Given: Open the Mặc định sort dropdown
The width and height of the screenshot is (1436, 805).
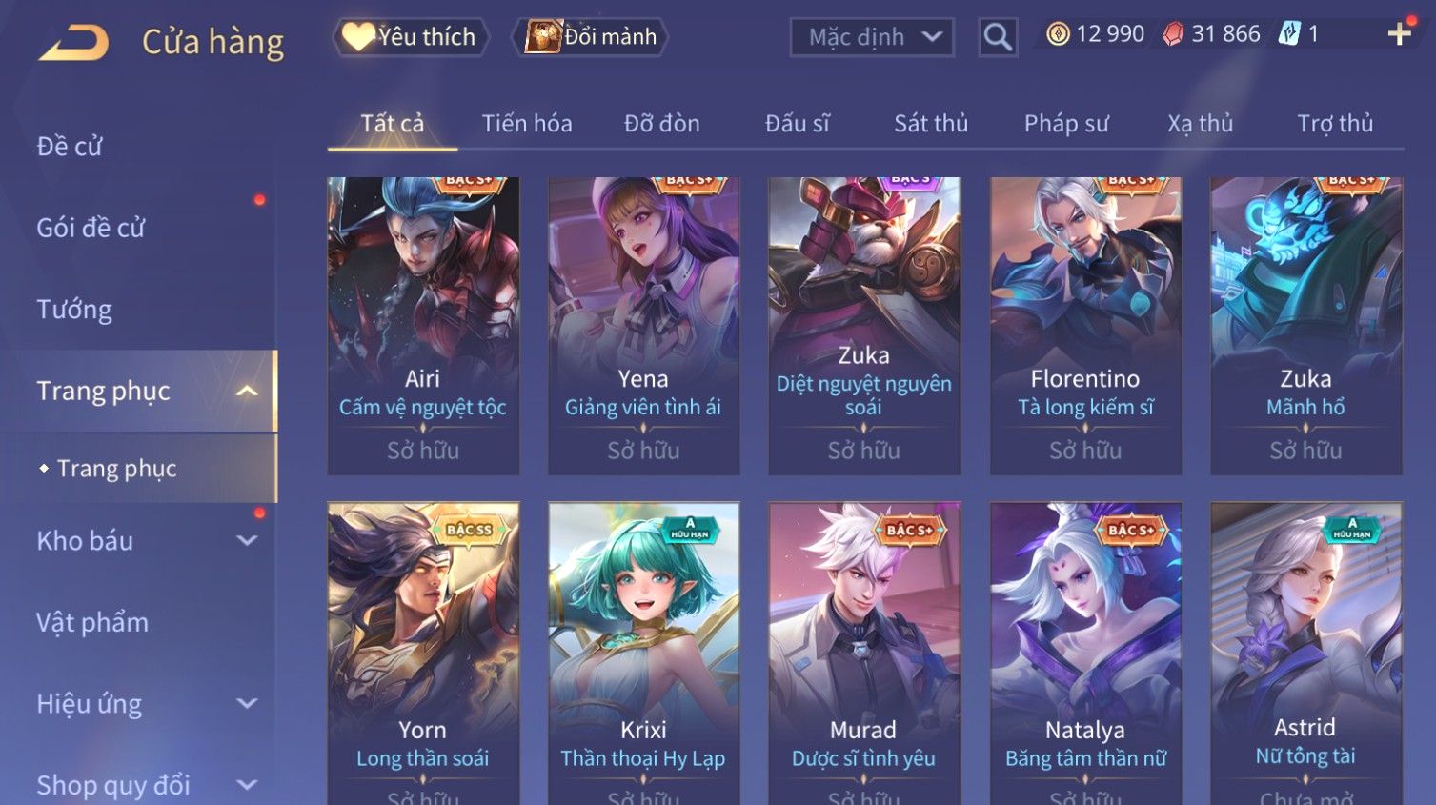Looking at the screenshot, I should click(x=872, y=37).
